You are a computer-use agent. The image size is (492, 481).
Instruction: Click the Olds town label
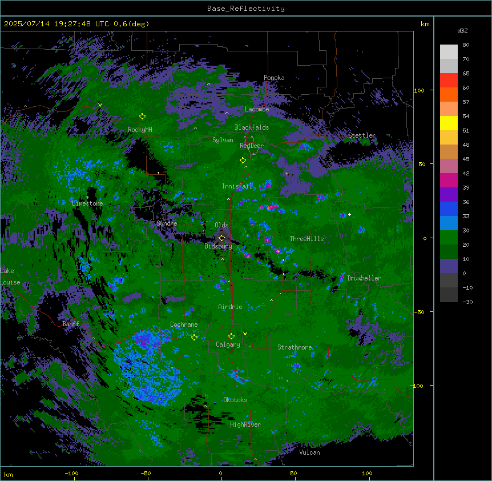click(x=221, y=225)
